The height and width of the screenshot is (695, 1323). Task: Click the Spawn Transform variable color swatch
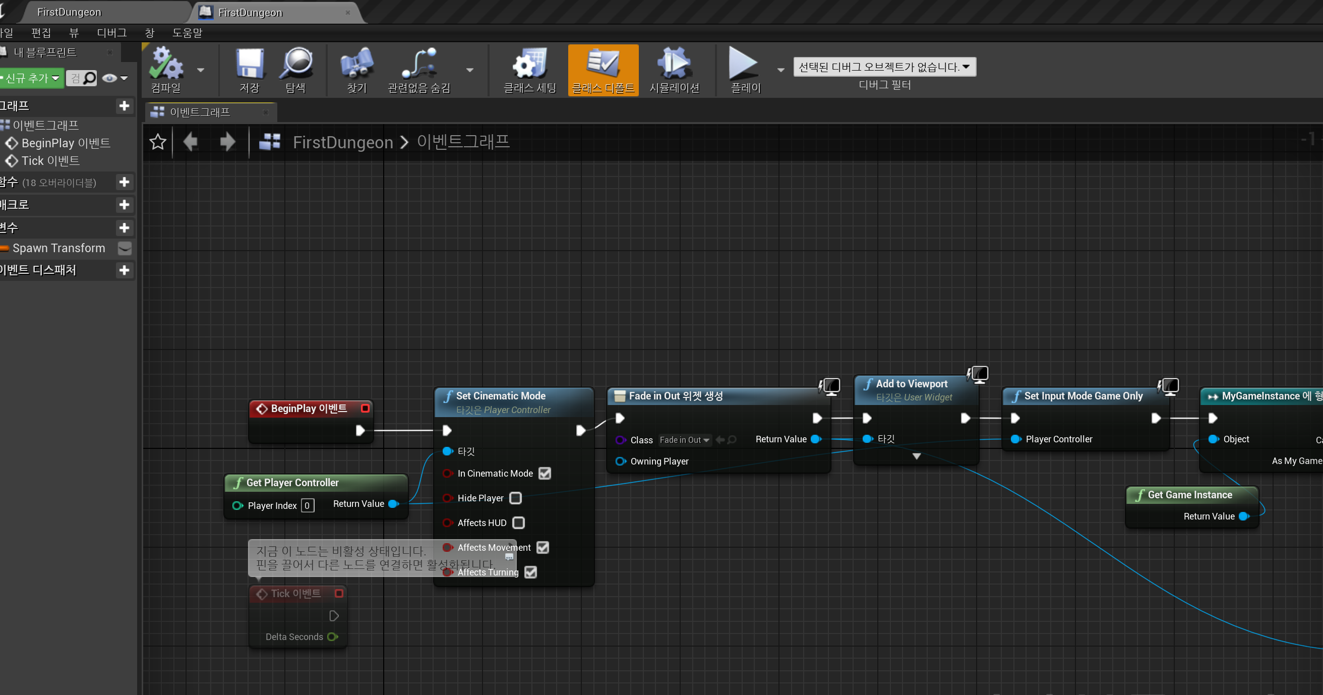[4, 248]
